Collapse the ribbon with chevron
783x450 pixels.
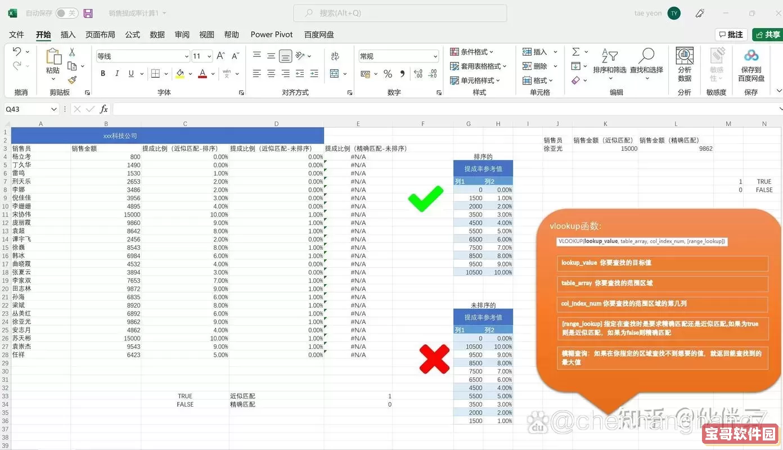click(x=778, y=92)
